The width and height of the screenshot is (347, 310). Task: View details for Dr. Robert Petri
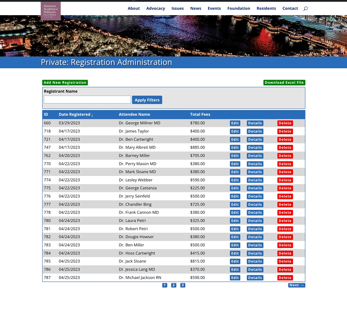[255, 229]
